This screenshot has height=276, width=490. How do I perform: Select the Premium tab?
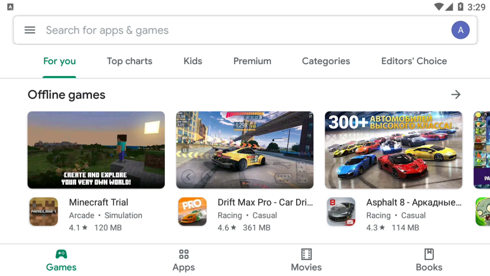(x=252, y=61)
